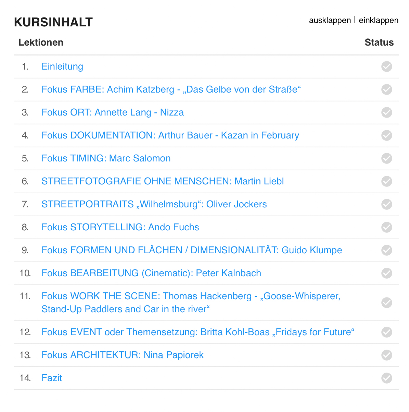Open Fokus FORMEN UND FLÄCHEN Guido Klumpe lesson
The image size is (409, 412).
[192, 250]
